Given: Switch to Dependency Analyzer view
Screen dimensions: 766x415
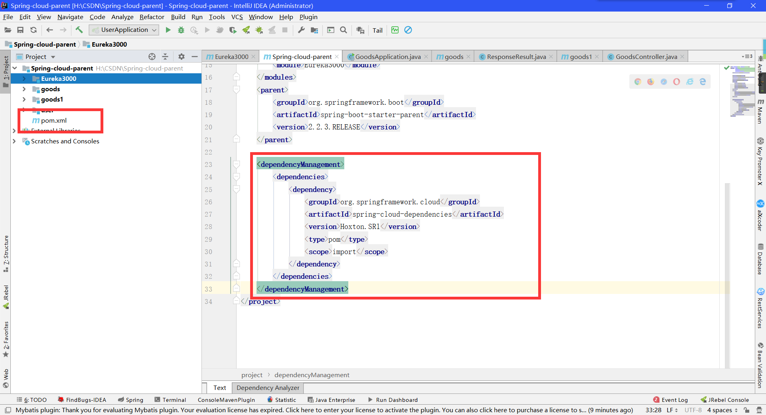Looking at the screenshot, I should click(x=268, y=388).
